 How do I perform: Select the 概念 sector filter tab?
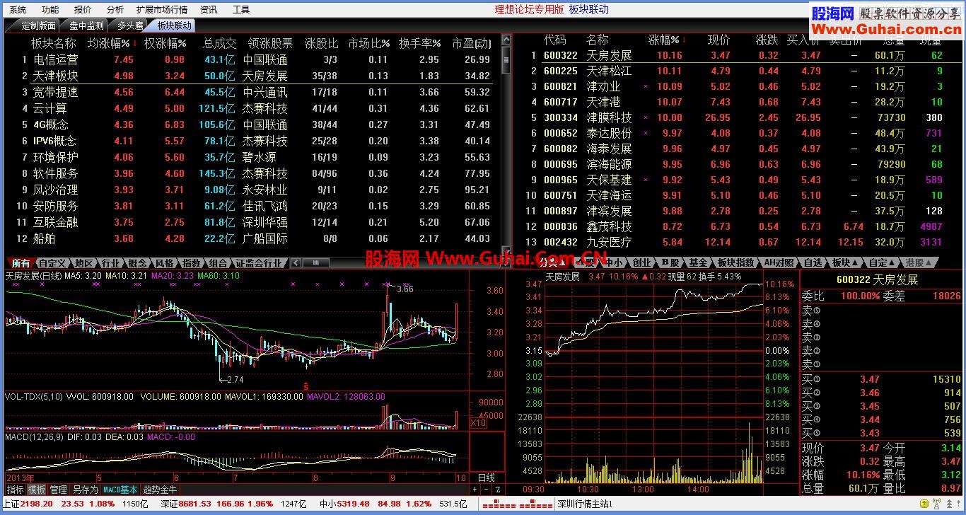(138, 263)
